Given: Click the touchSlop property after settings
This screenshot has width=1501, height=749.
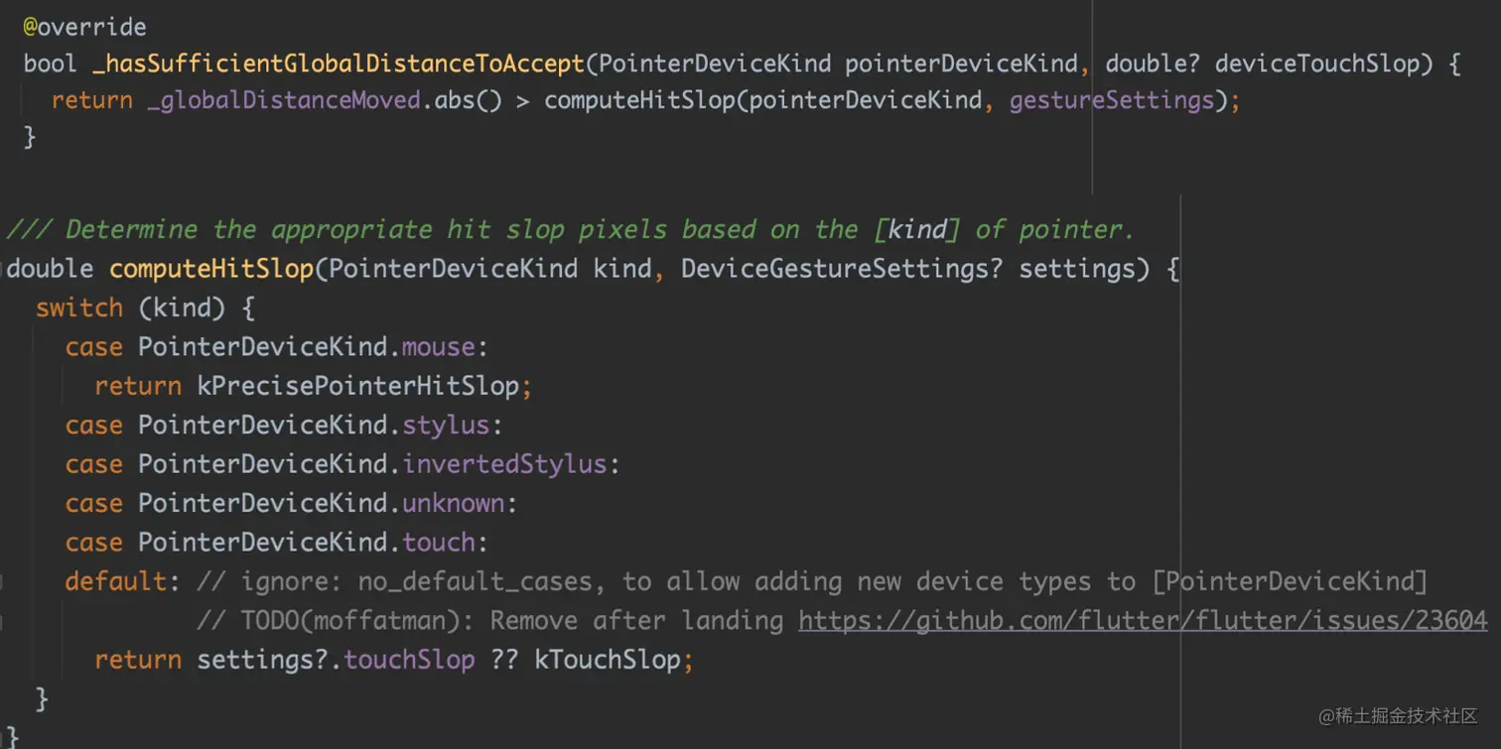Looking at the screenshot, I should [409, 660].
